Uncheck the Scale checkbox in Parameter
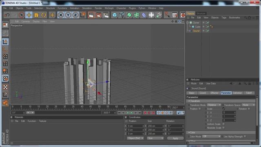Screen dimensions: 261x147 coord(223,109)
